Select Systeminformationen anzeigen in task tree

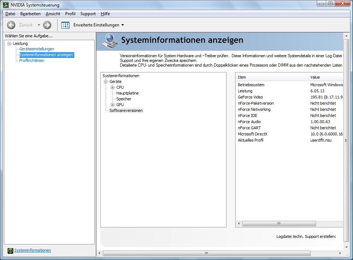46,55
